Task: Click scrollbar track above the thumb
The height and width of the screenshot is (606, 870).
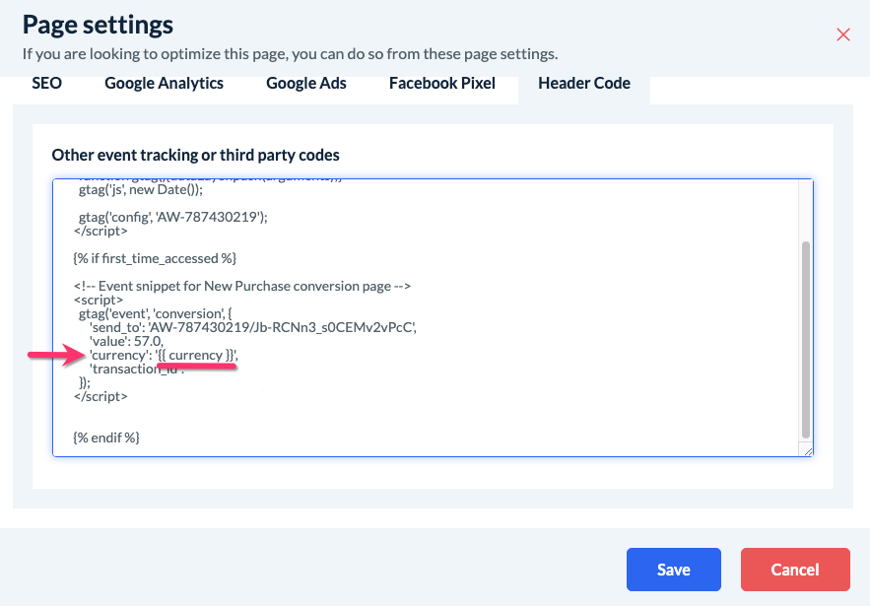Action: click(806, 212)
